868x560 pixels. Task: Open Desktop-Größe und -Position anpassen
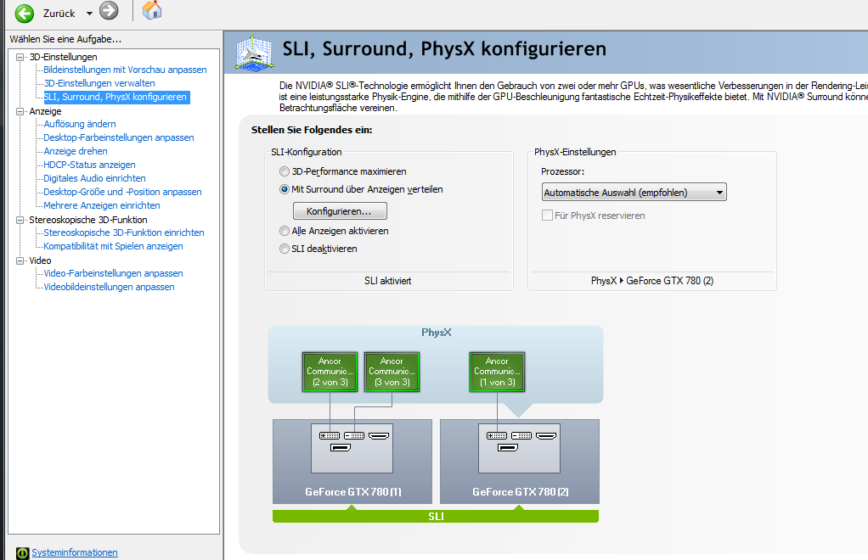(x=122, y=192)
